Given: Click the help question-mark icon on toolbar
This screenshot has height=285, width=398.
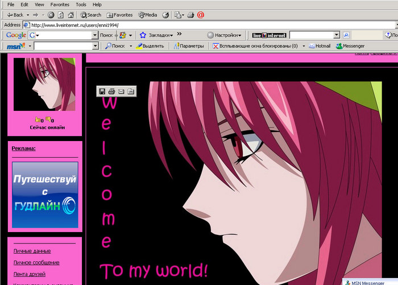Looking at the screenshot, I should pyautogui.click(x=388, y=35).
